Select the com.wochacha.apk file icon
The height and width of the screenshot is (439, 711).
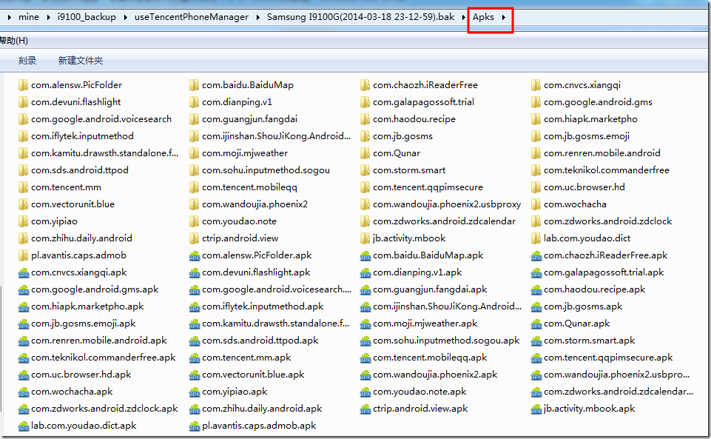[x=24, y=392]
